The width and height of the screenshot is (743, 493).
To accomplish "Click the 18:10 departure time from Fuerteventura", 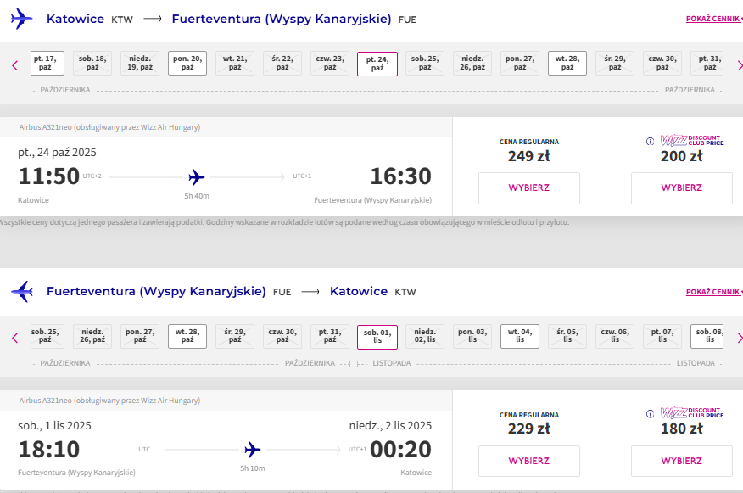I will click(49, 450).
